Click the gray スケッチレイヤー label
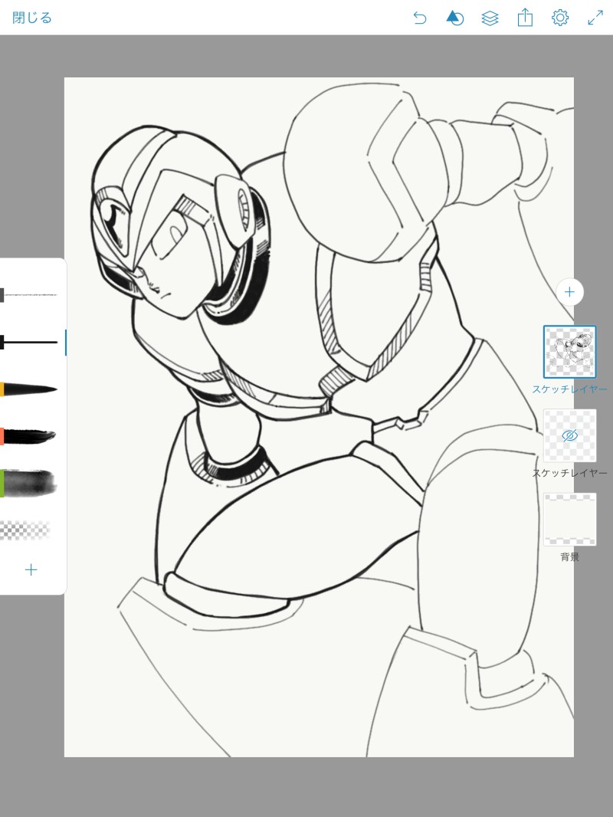This screenshot has height=817, width=613. [569, 473]
